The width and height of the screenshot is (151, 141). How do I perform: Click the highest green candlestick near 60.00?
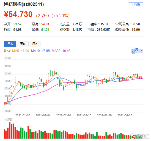(x=56, y=71)
